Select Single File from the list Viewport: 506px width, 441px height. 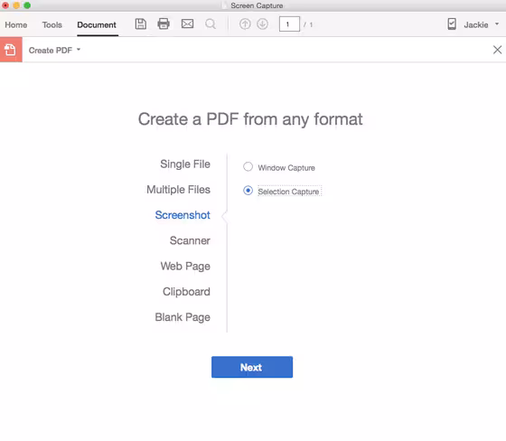click(x=185, y=164)
